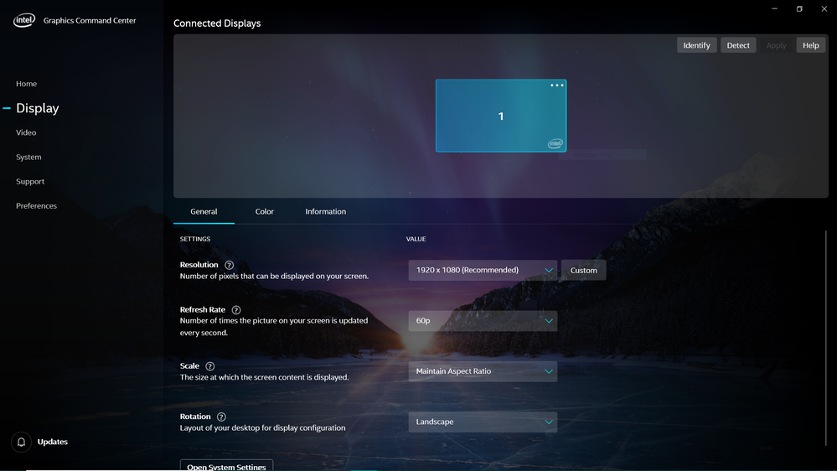Click the Identify button
Screen dimensions: 837x471
696,45
